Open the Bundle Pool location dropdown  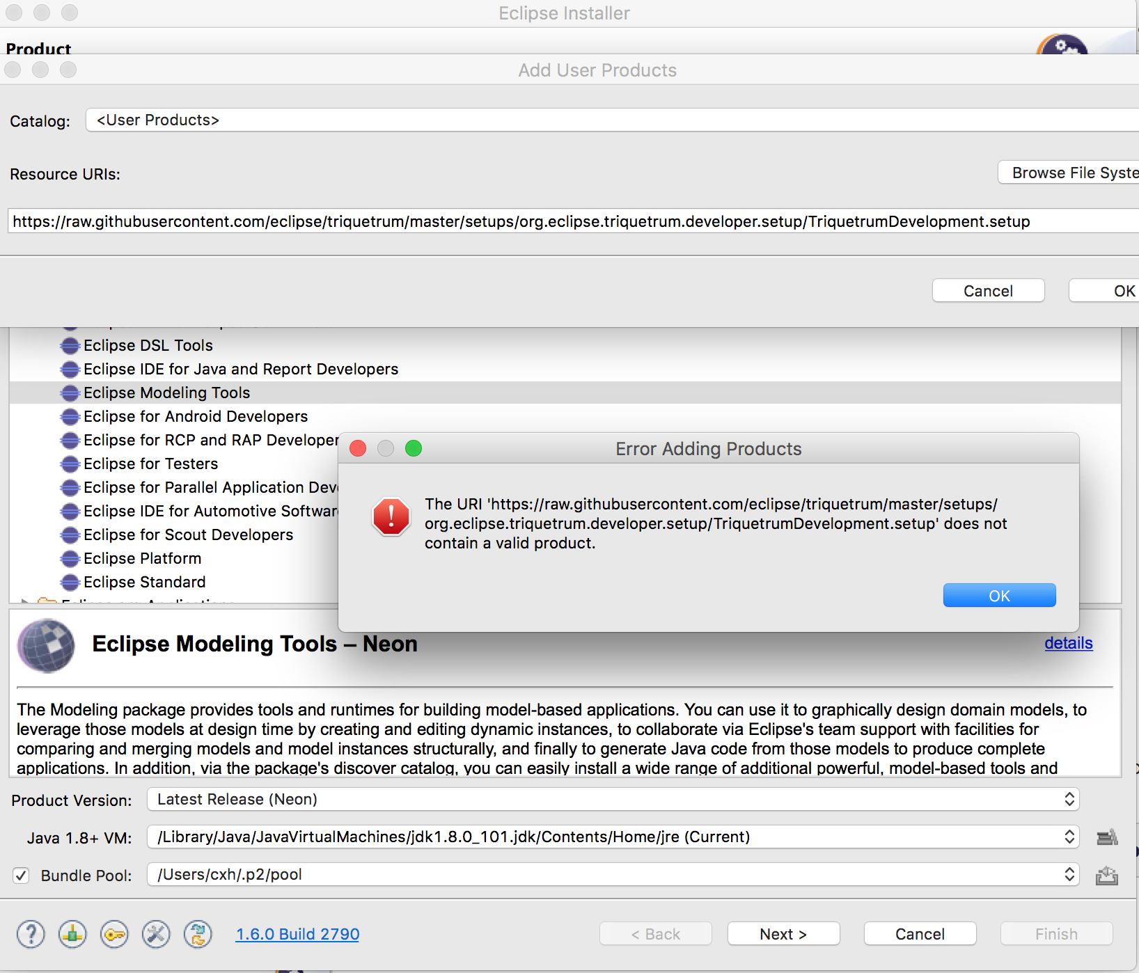613,874
